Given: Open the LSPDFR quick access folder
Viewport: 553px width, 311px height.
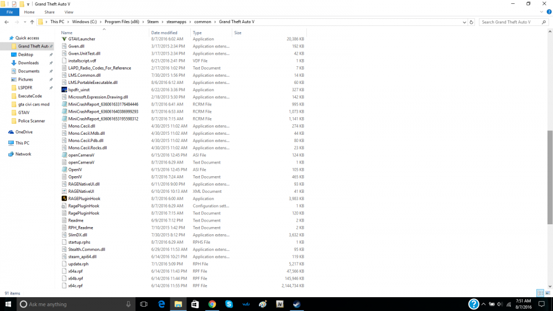Looking at the screenshot, I should tap(25, 88).
